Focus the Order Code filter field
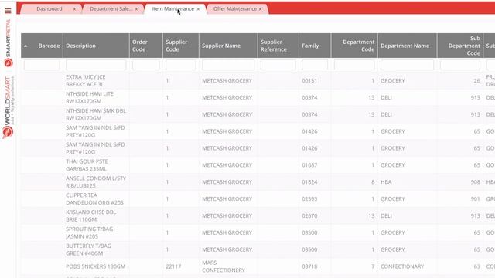 (x=146, y=65)
